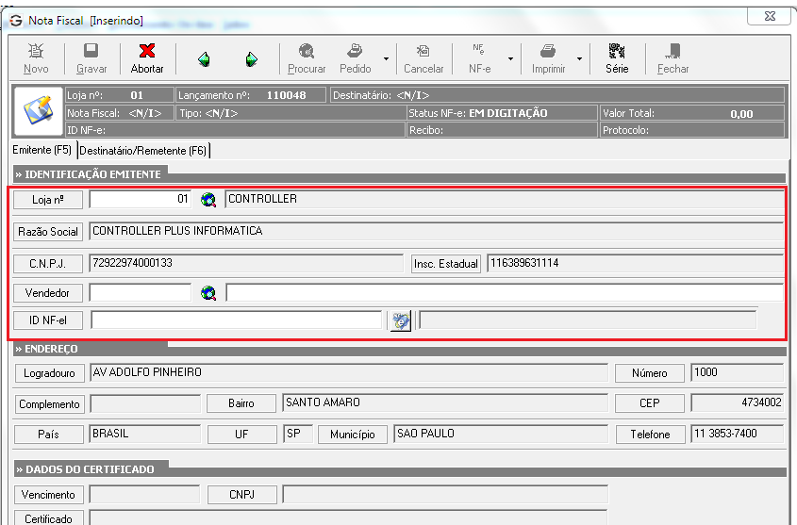The image size is (797, 525).
Task: Click the Nota Fiscal app icon in title bar
Action: click(x=16, y=21)
